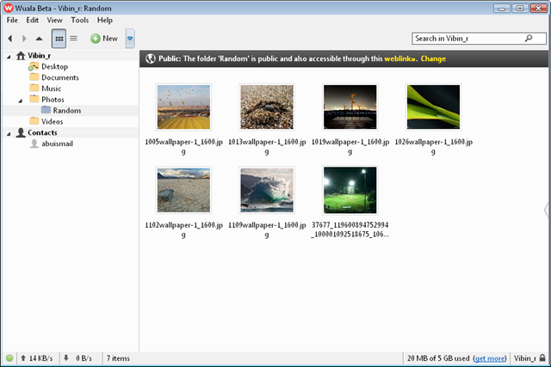Collapse the Photos folder arrow

click(21, 101)
